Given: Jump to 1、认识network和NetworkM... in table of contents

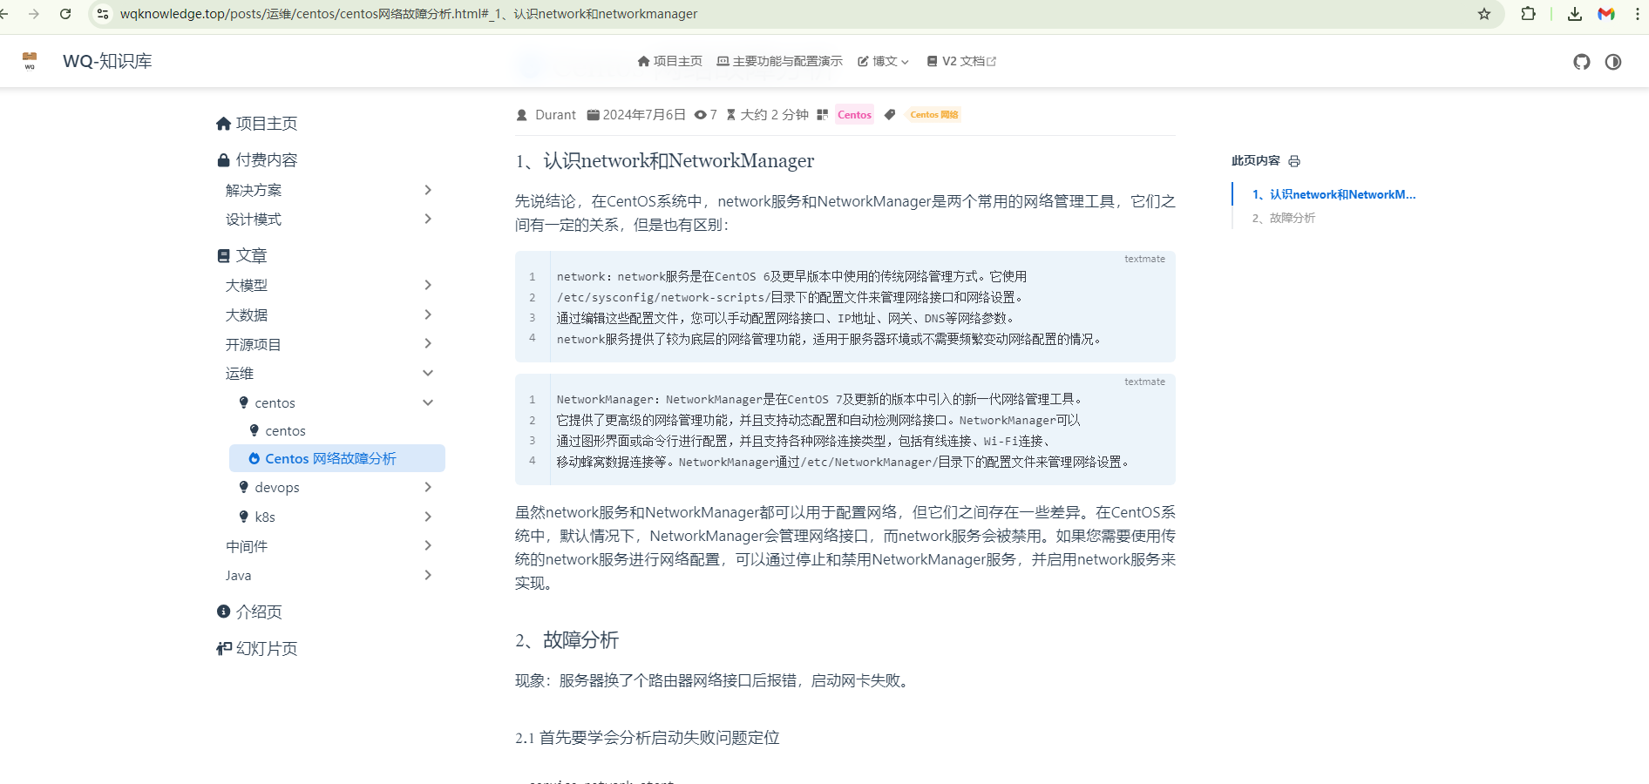Looking at the screenshot, I should tap(1333, 194).
